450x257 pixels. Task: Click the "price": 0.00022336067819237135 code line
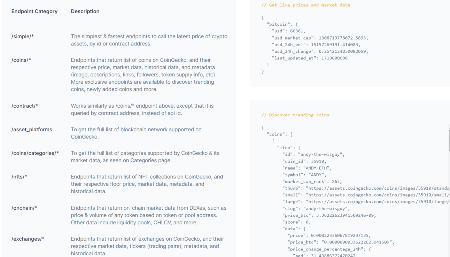tap(329, 236)
